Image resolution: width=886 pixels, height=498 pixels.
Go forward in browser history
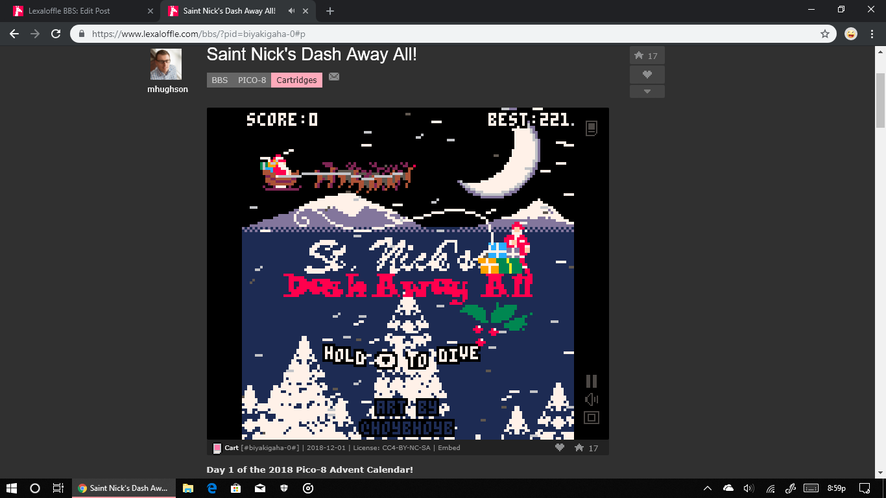[35, 34]
